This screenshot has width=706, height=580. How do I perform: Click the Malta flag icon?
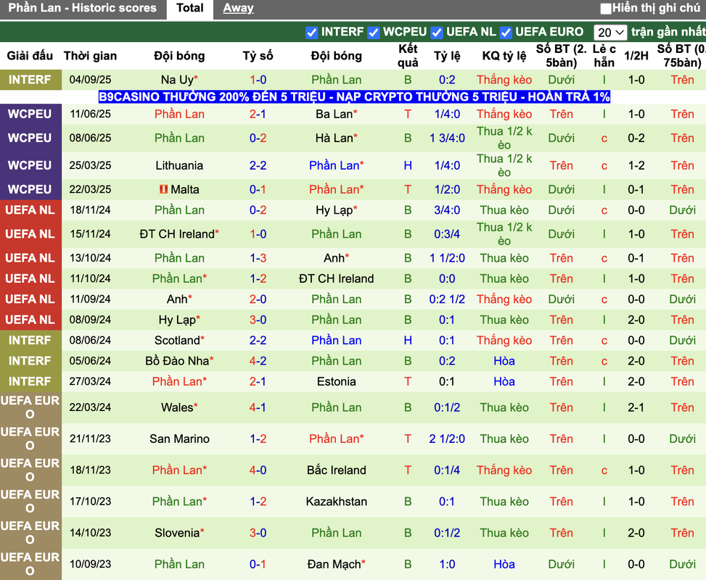click(x=164, y=189)
